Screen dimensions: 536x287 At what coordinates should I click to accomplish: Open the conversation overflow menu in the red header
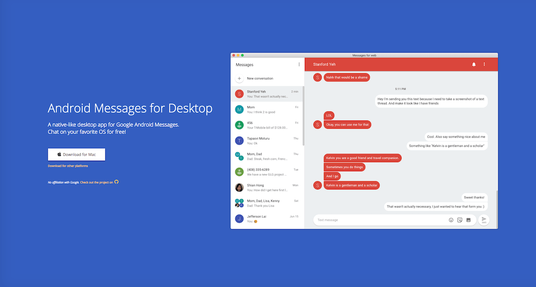tap(484, 64)
